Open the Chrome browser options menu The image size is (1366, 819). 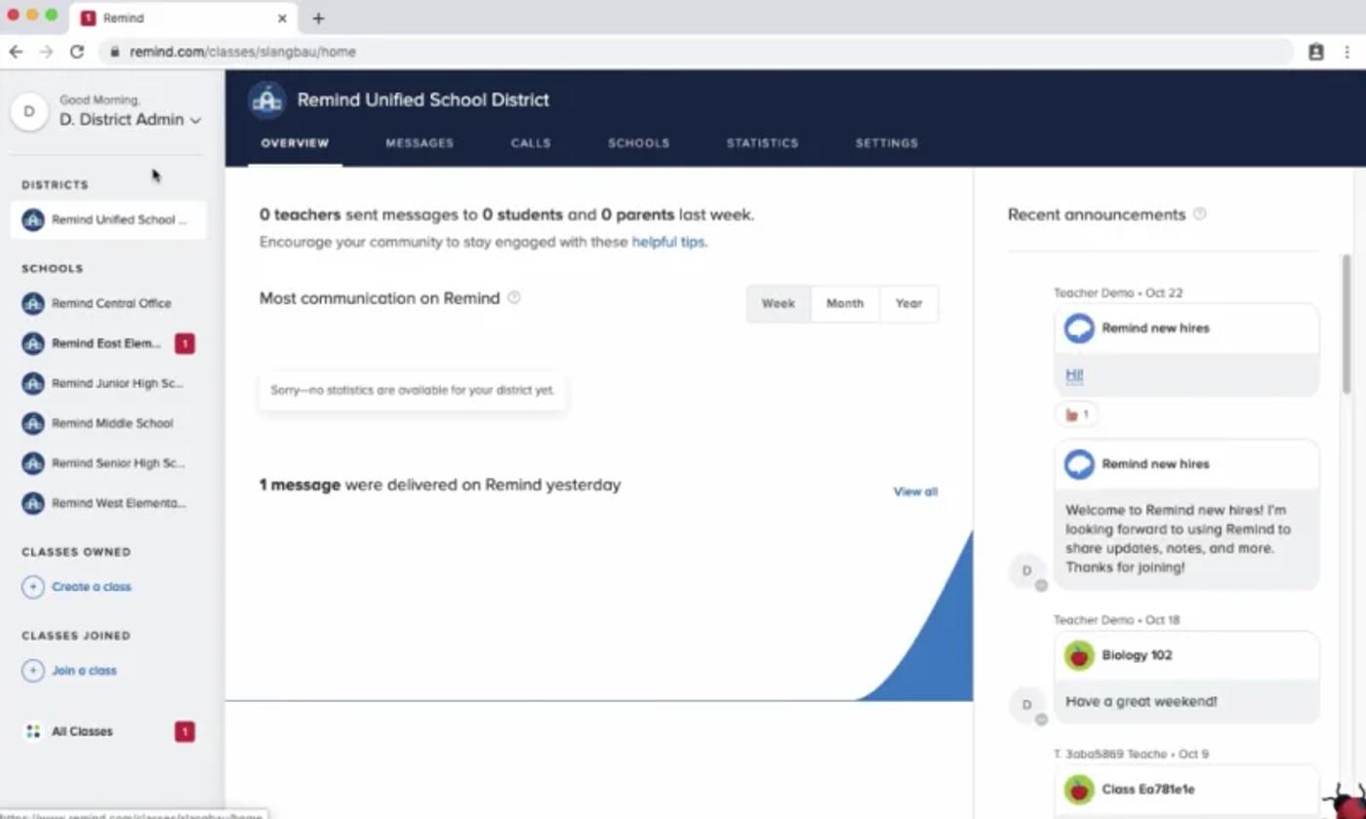click(x=1347, y=52)
